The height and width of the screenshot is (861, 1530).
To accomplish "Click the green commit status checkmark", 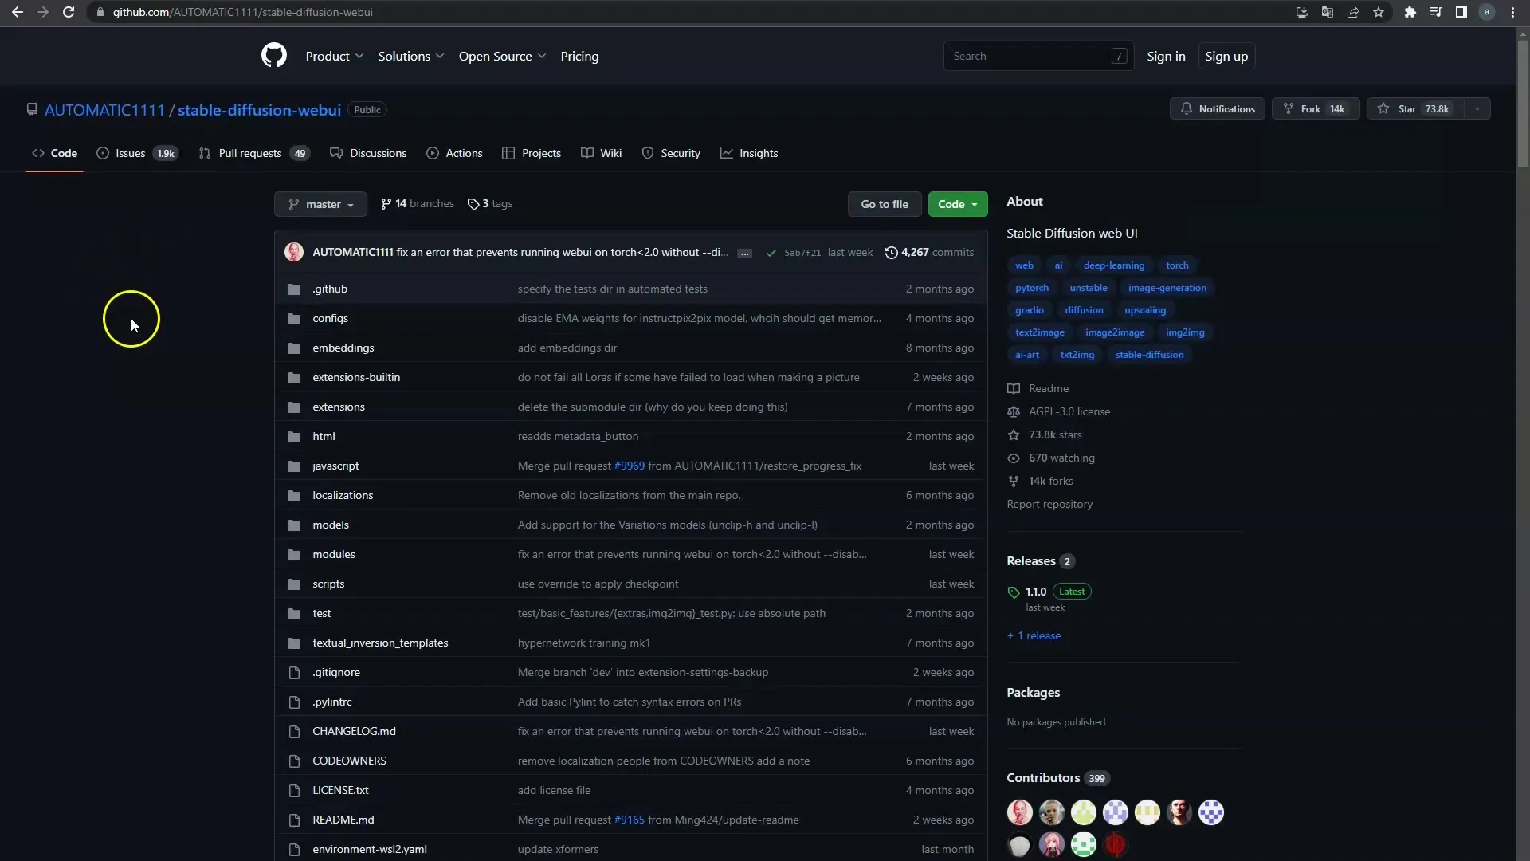I will (771, 253).
